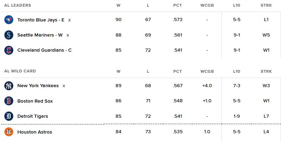Click the Detroit Tigers logo

pos(9,116)
